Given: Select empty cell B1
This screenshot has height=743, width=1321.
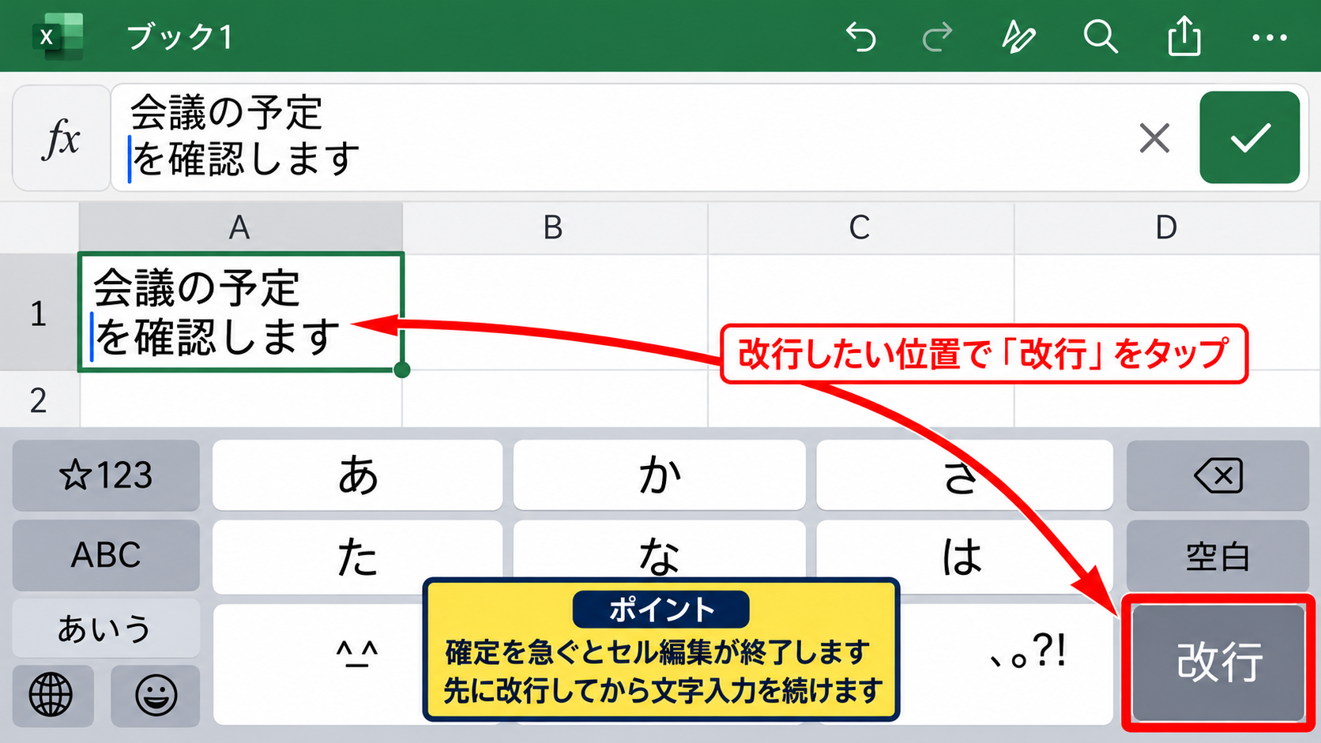Looking at the screenshot, I should pyautogui.click(x=555, y=312).
